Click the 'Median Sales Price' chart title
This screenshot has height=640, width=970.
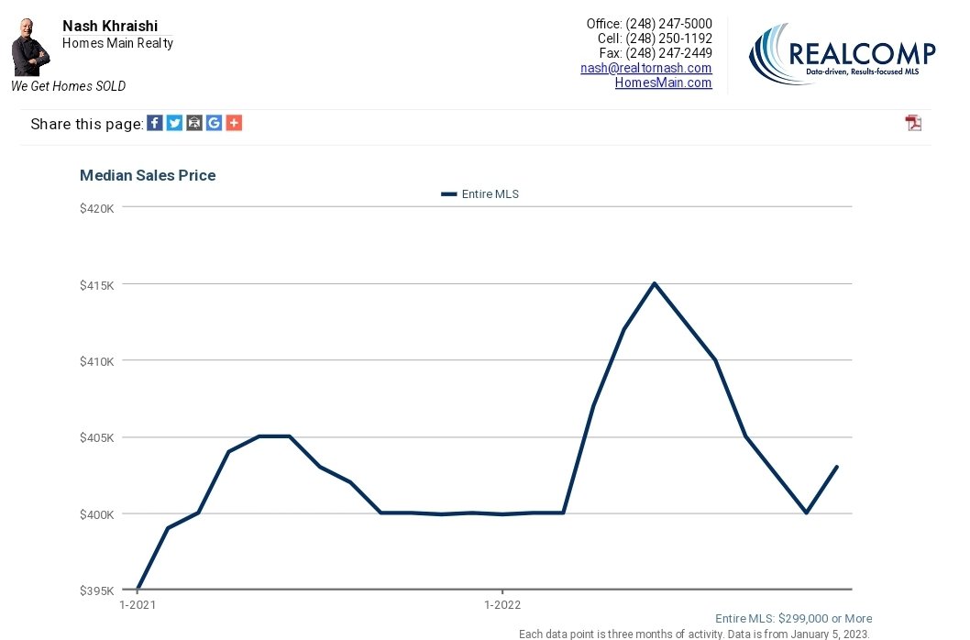coord(148,175)
